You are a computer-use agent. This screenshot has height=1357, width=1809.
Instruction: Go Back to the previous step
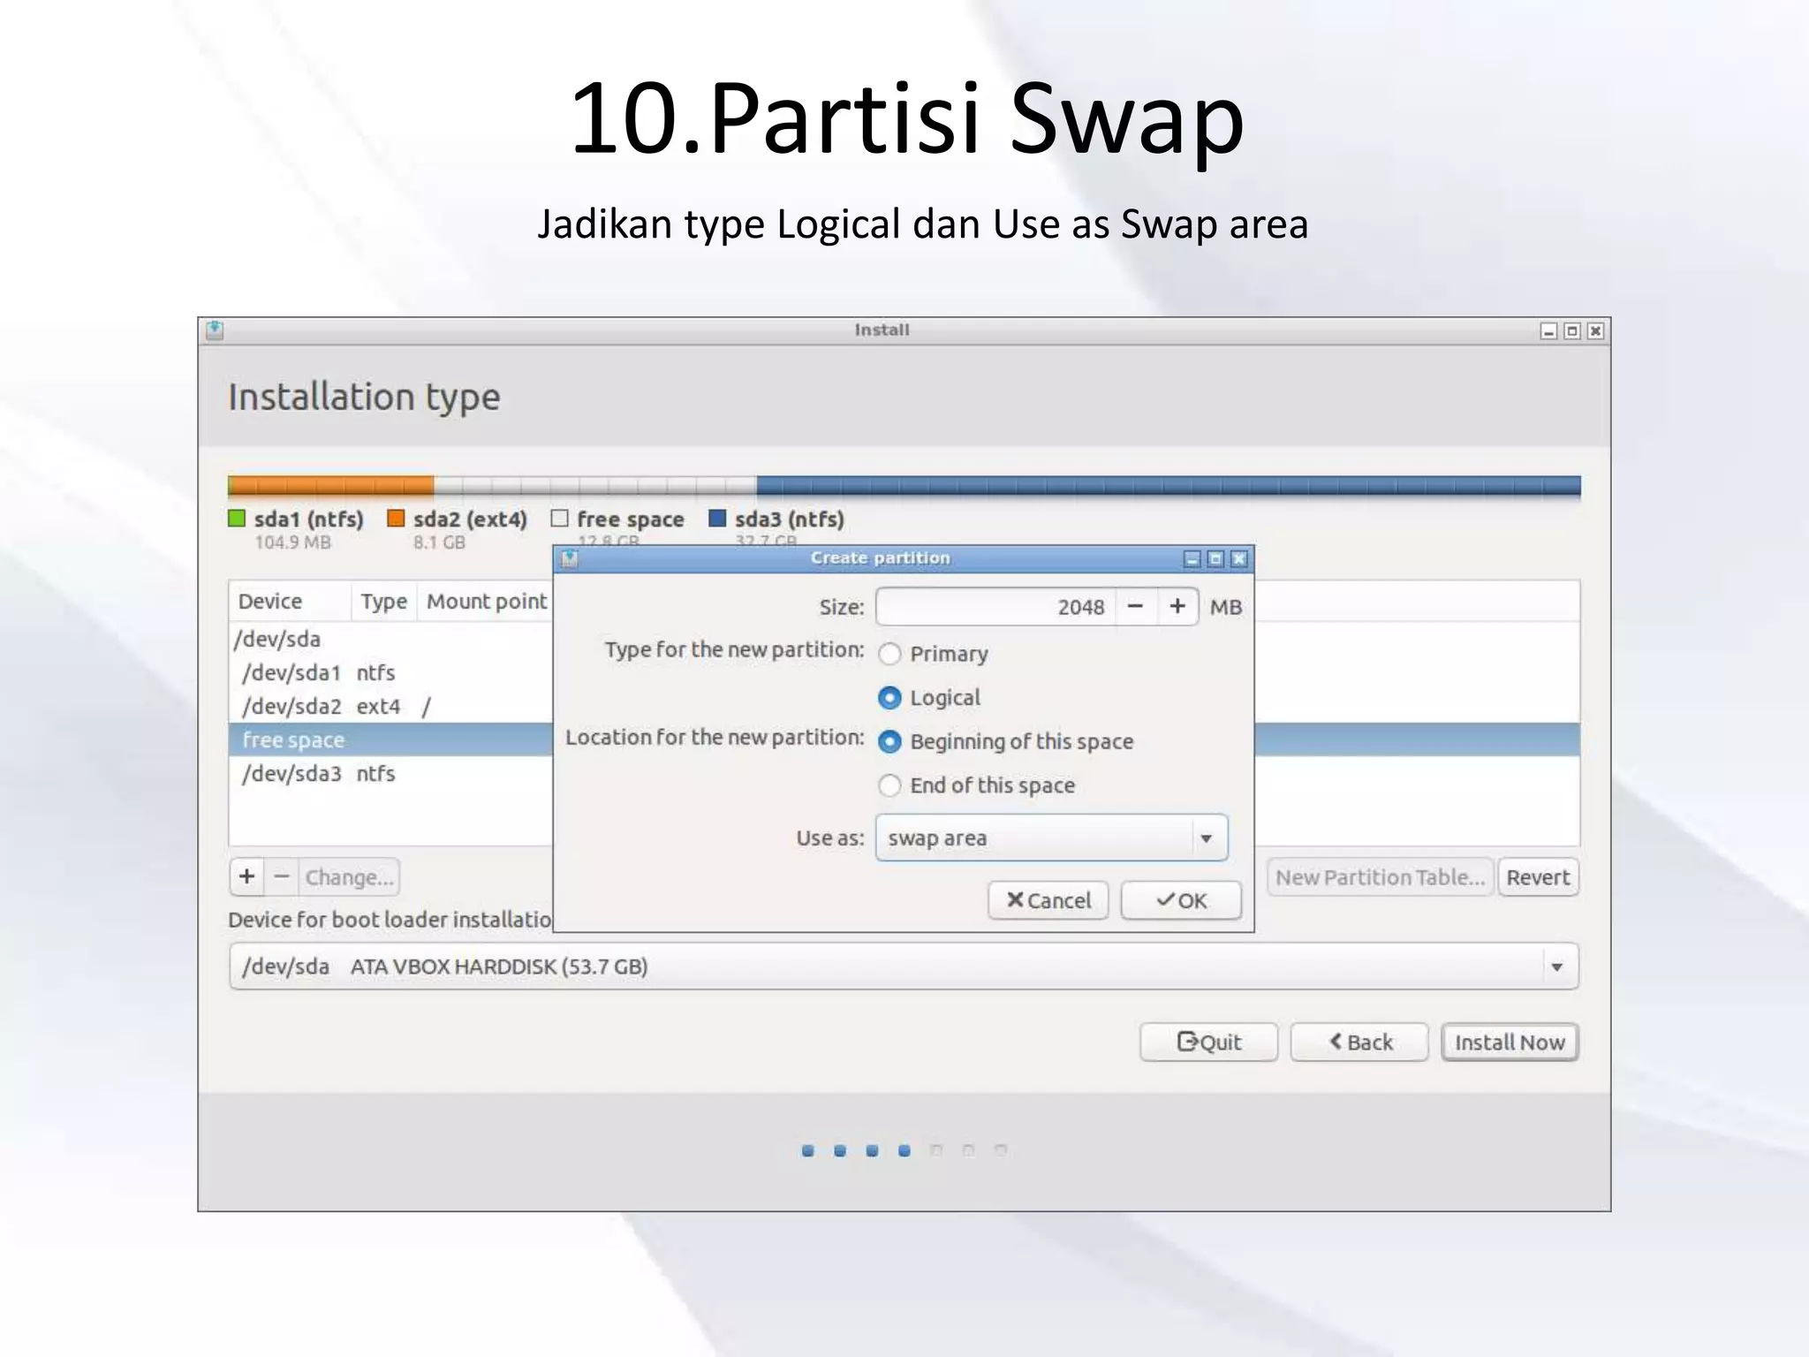(1359, 1042)
